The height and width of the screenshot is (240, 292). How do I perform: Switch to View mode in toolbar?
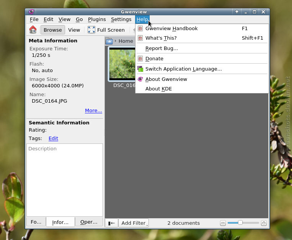(x=74, y=30)
